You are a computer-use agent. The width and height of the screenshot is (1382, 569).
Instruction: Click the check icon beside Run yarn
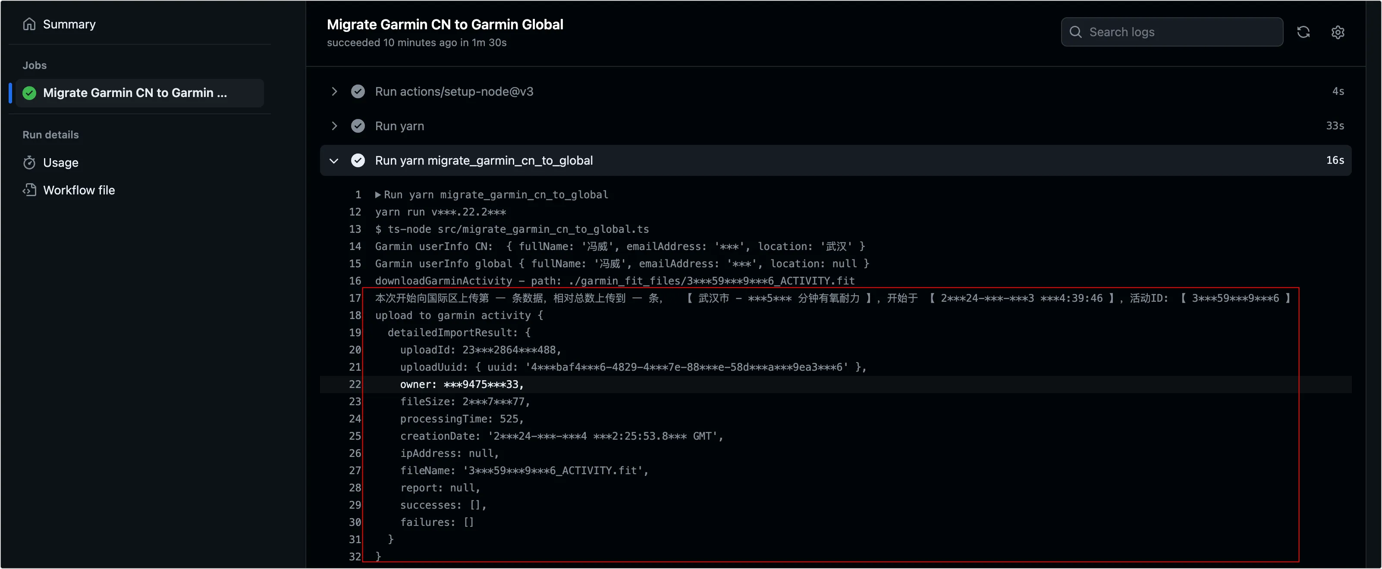[358, 126]
